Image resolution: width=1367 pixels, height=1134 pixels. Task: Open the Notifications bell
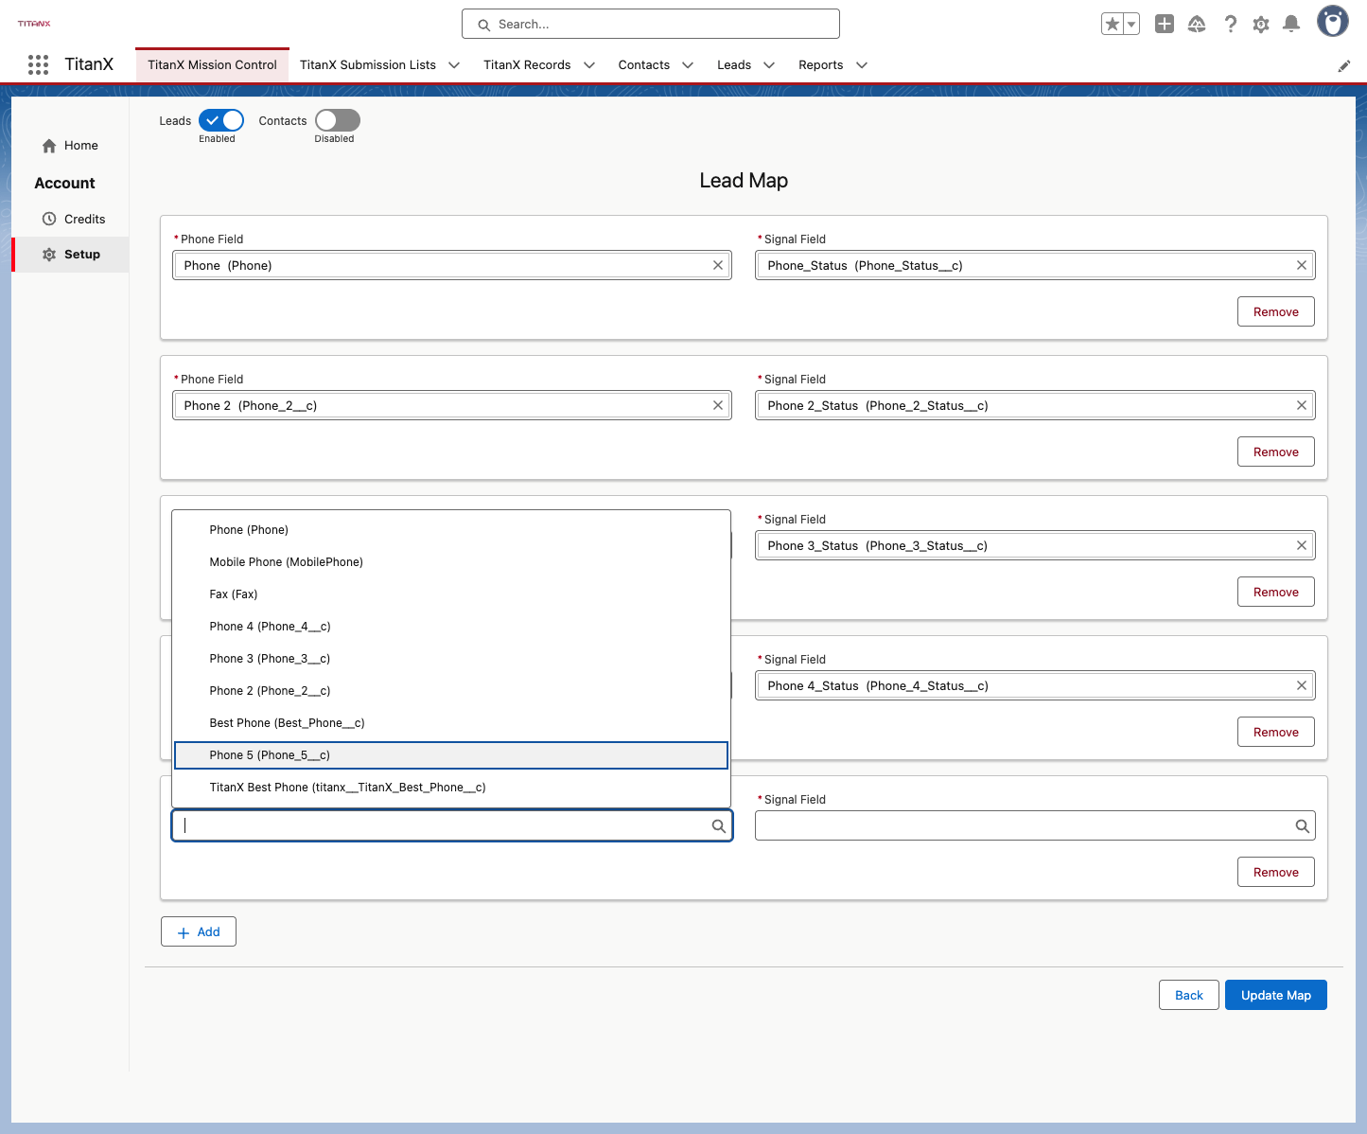tap(1291, 25)
